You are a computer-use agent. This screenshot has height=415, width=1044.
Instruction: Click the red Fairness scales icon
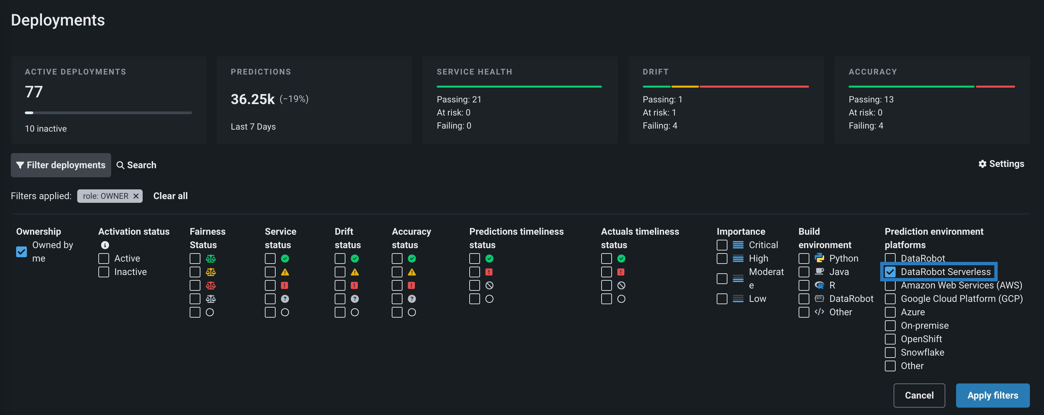[210, 285]
